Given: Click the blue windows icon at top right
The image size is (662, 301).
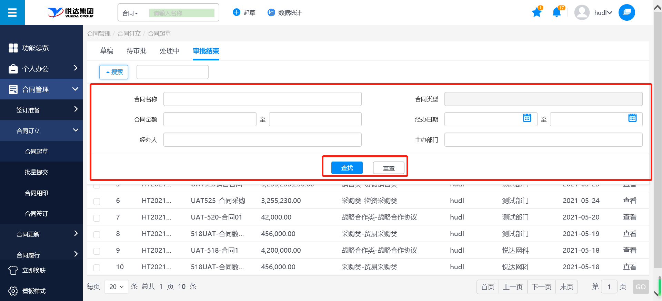Looking at the screenshot, I should (626, 12).
